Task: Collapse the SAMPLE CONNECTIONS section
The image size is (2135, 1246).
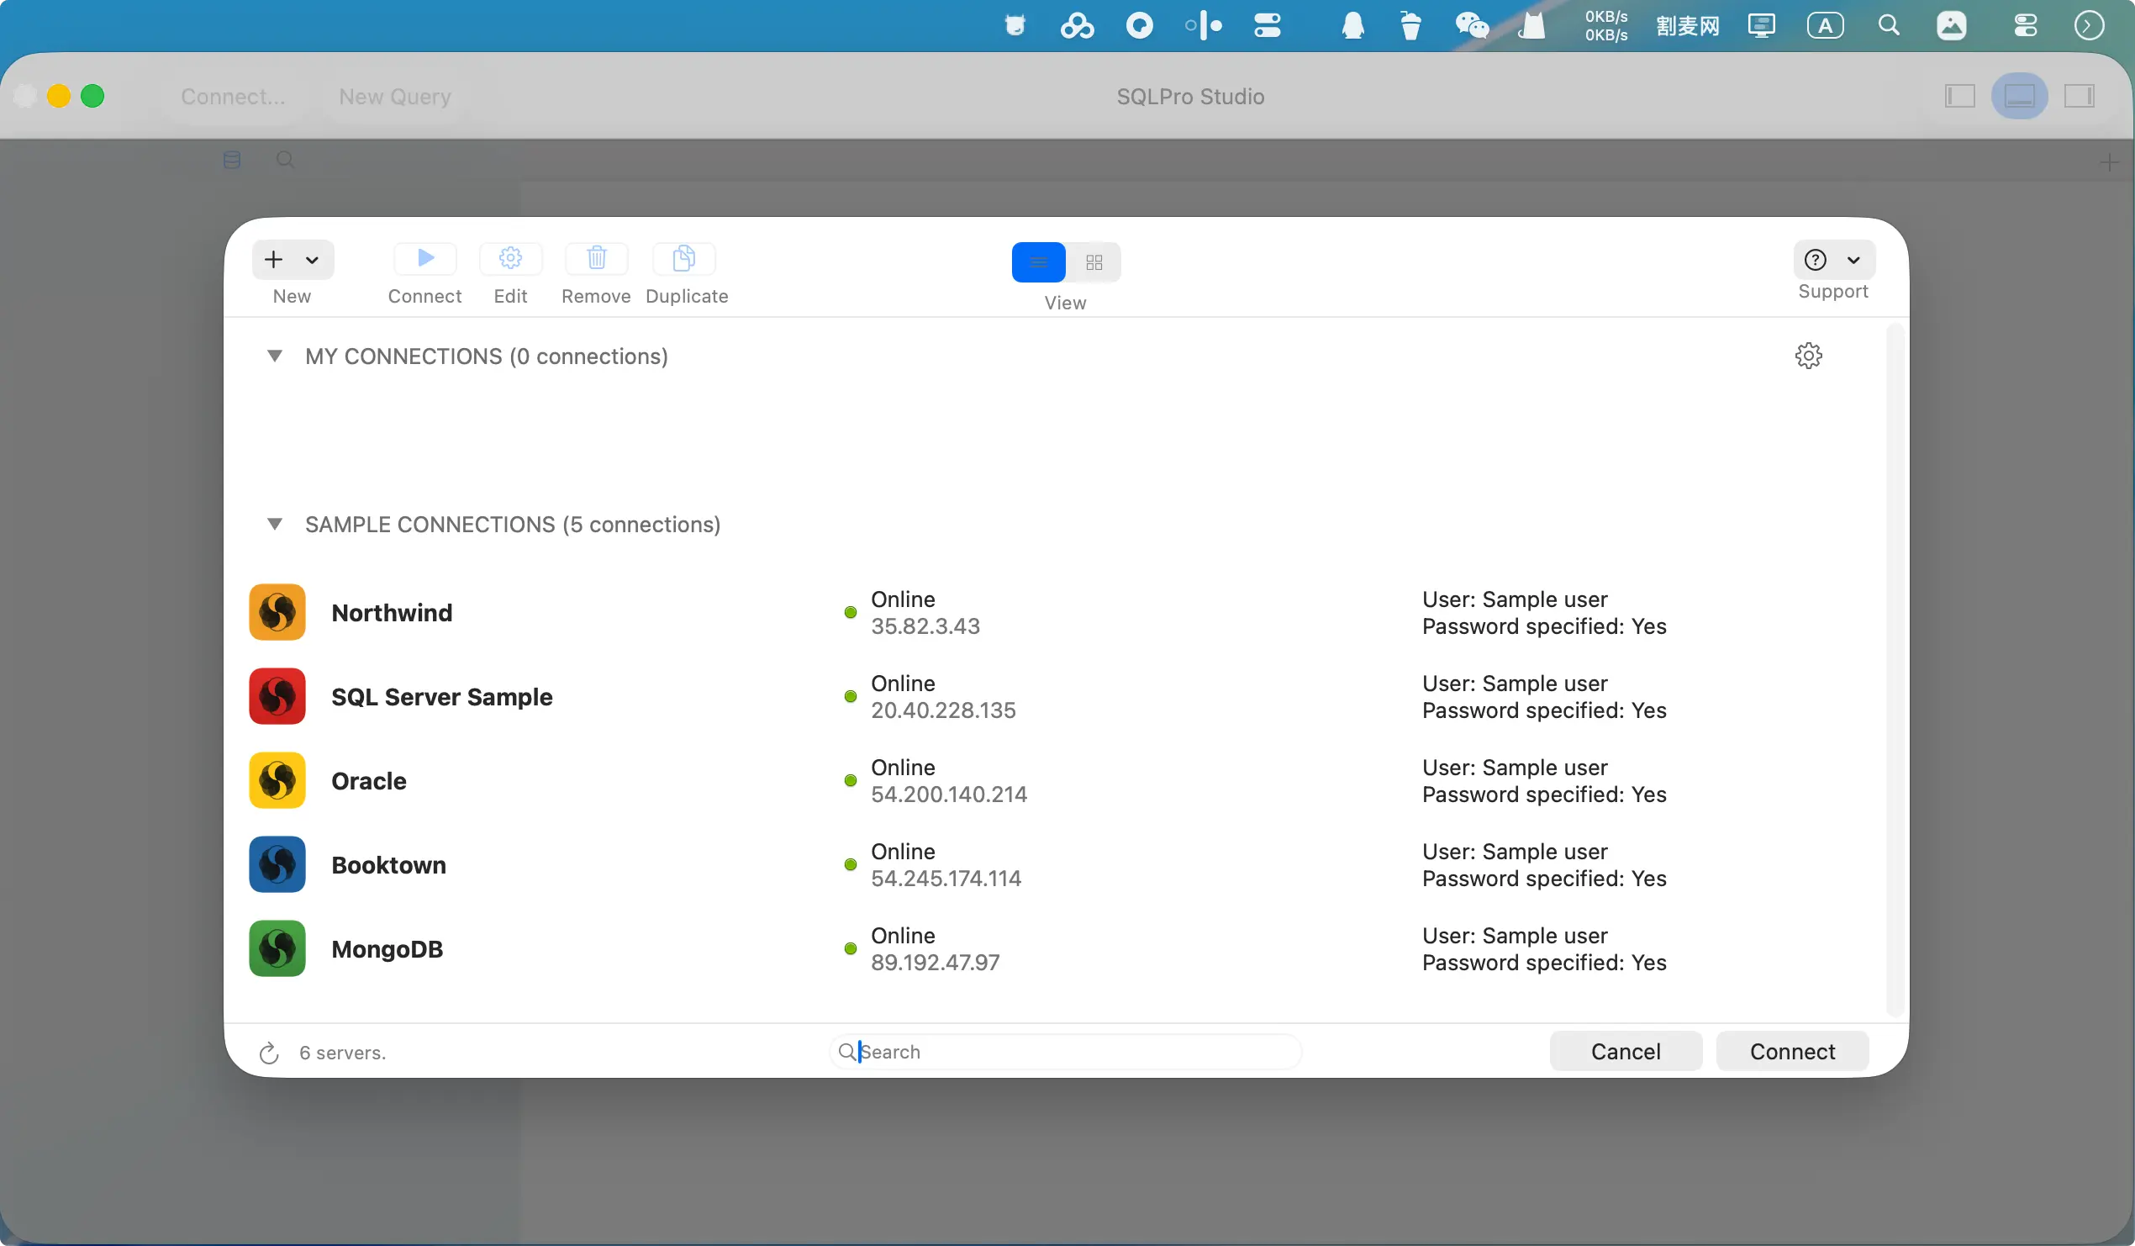Action: pos(275,524)
